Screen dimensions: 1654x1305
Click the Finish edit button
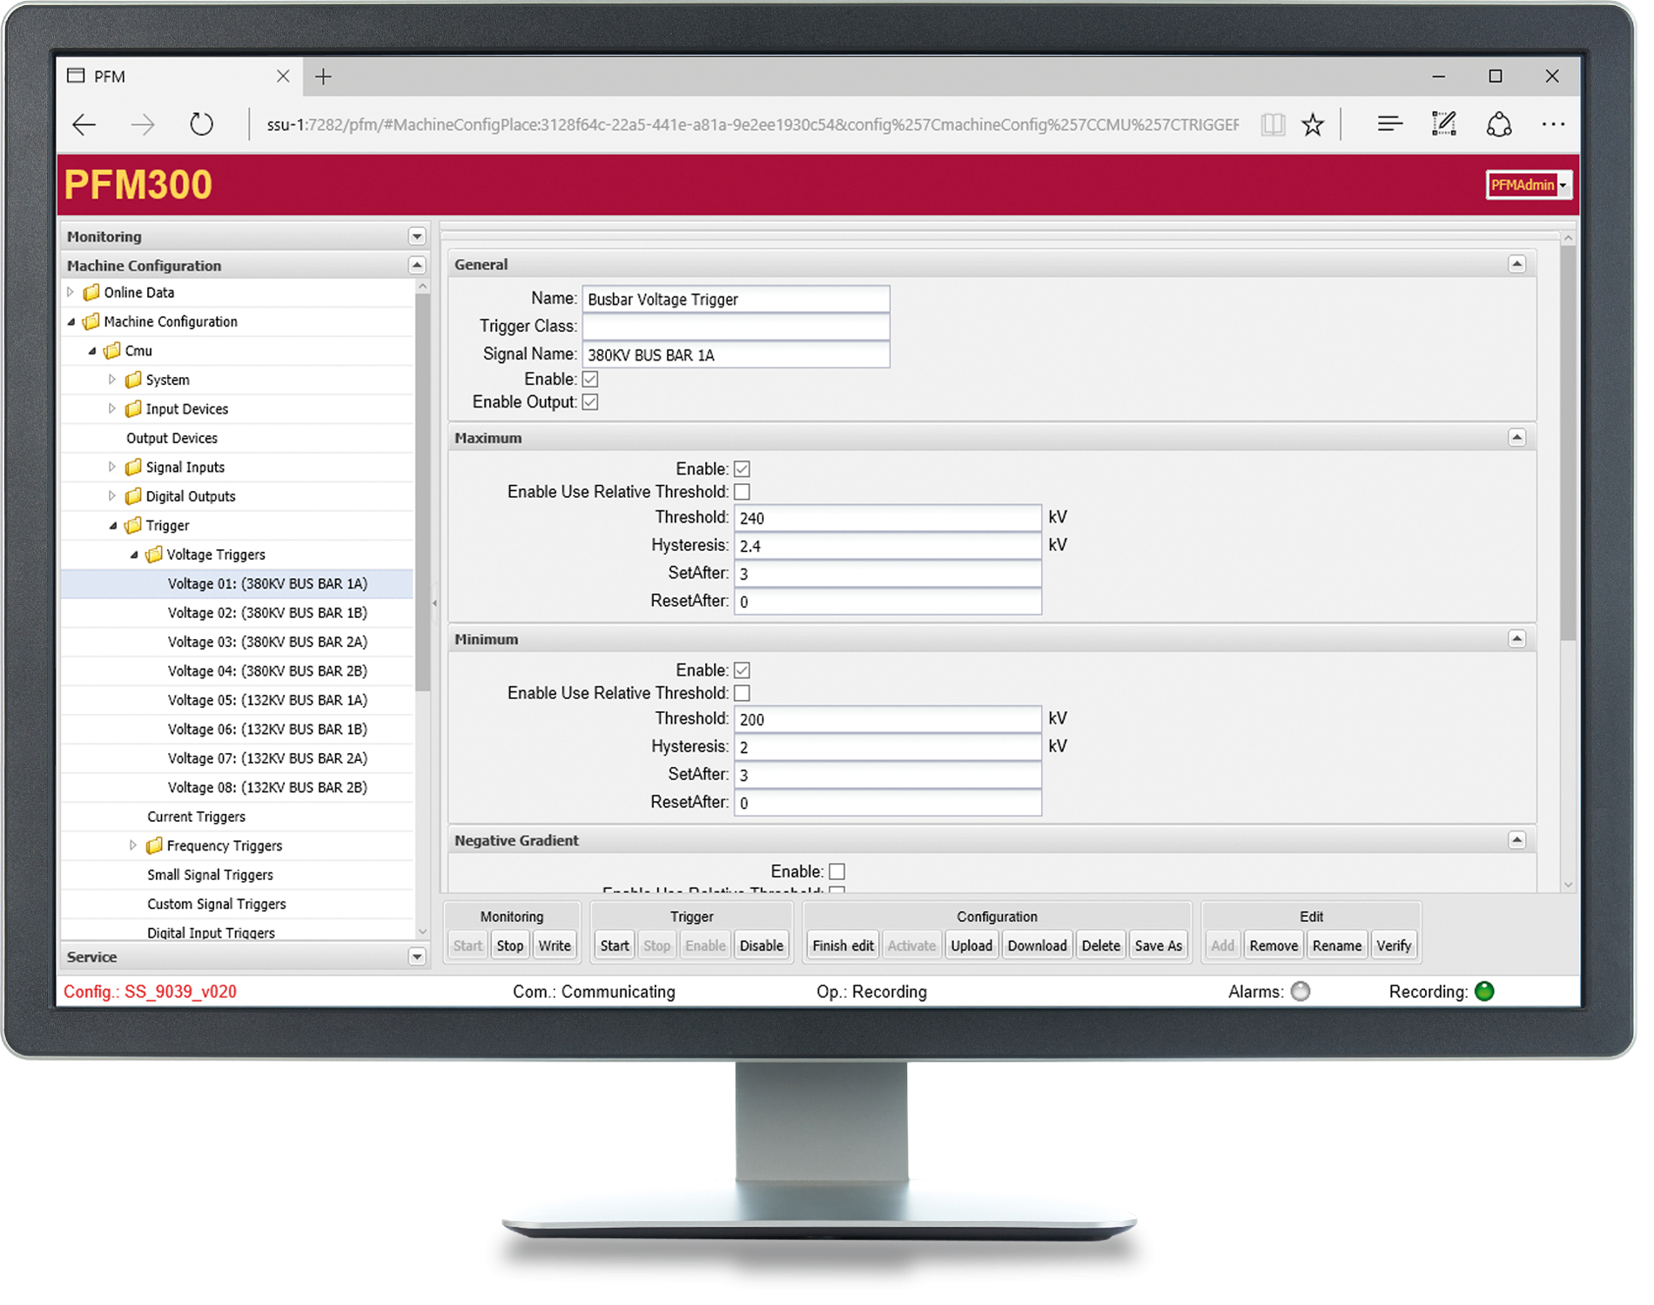[x=842, y=945]
